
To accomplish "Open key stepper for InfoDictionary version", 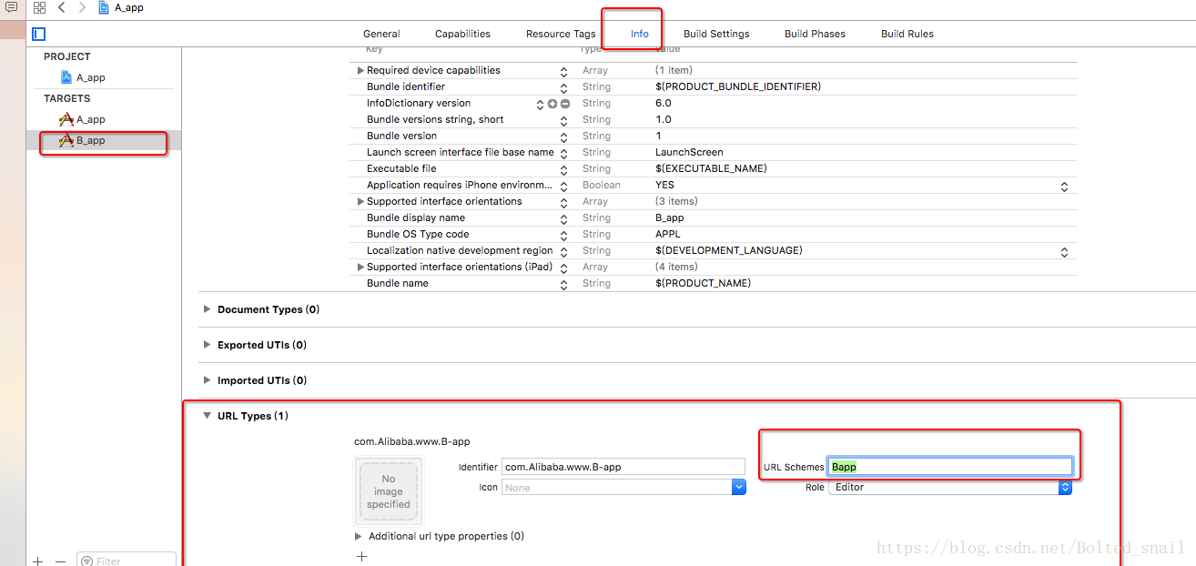I will pos(540,104).
